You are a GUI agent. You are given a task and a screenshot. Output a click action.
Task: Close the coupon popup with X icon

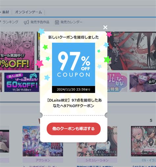105,27
